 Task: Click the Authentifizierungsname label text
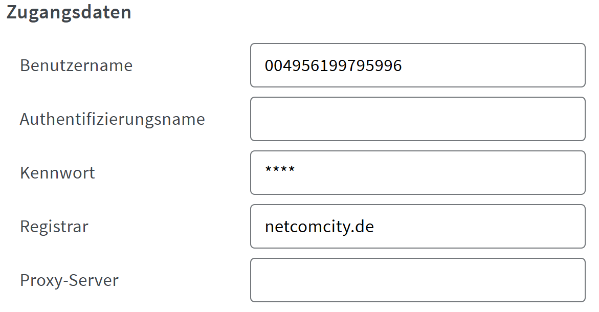(113, 119)
